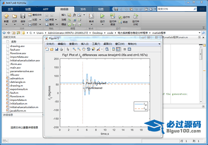Click the Print Figure icon

click(x=61, y=49)
